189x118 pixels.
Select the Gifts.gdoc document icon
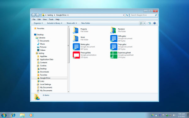pyautogui.click(x=114, y=38)
